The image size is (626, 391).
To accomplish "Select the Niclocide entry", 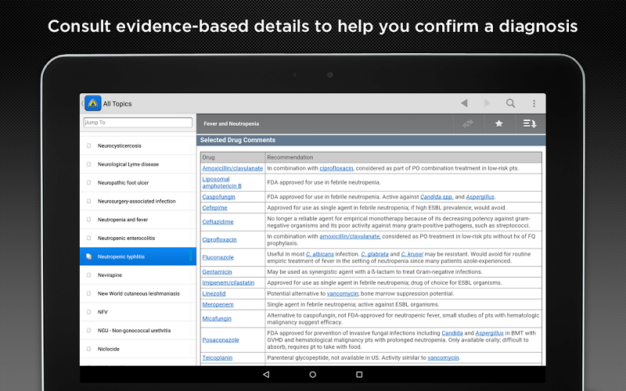I will (139, 349).
